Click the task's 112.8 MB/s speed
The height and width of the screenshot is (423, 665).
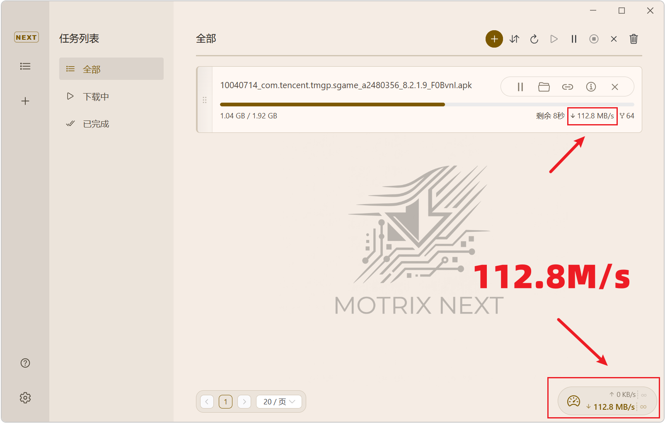592,116
